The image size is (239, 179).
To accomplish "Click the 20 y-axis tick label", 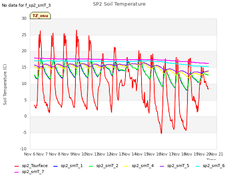I will (x=24, y=51).
